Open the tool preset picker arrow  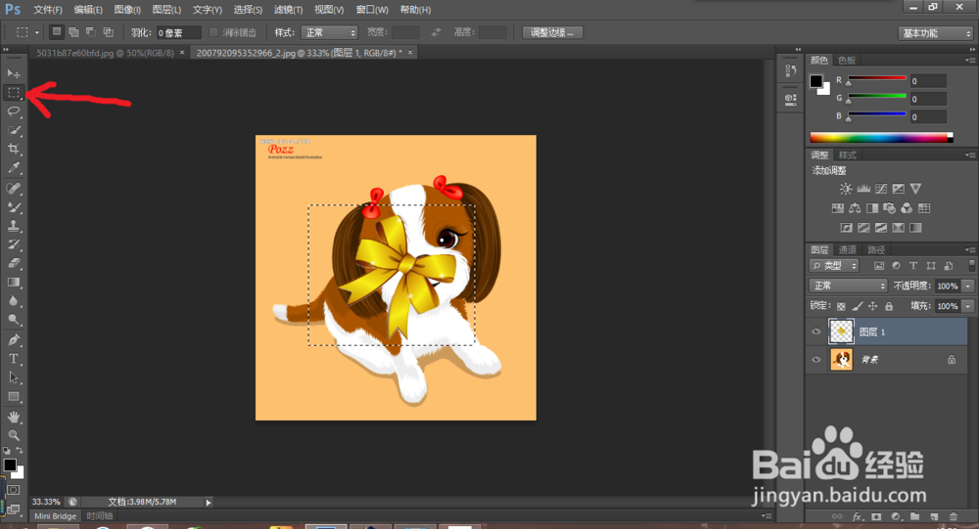pos(37,32)
